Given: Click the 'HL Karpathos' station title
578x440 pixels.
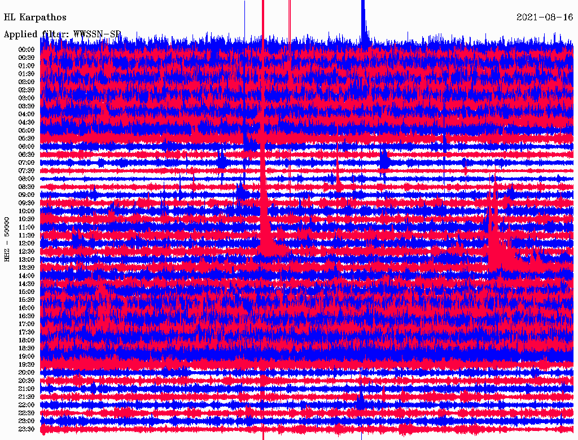Looking at the screenshot, I should coord(35,17).
